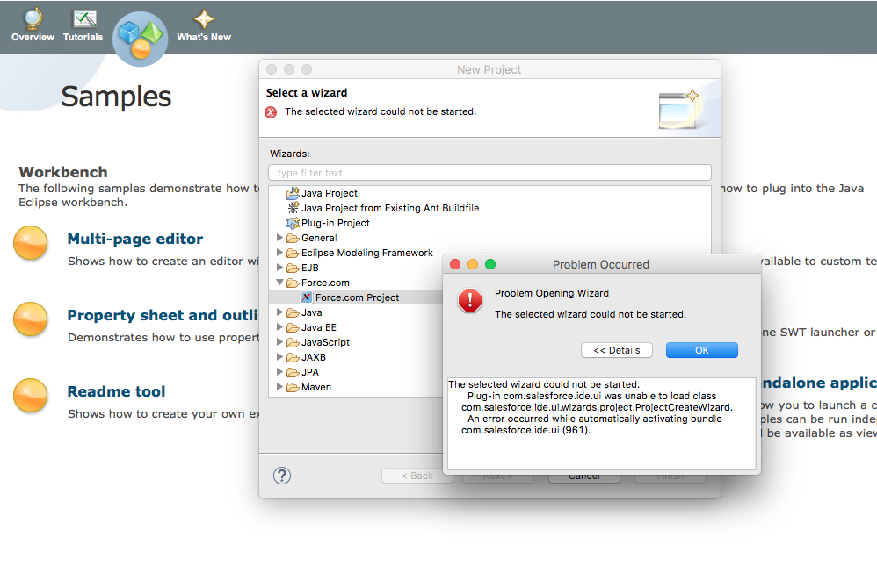Expand the General category
The image size is (877, 566).
(x=279, y=238)
